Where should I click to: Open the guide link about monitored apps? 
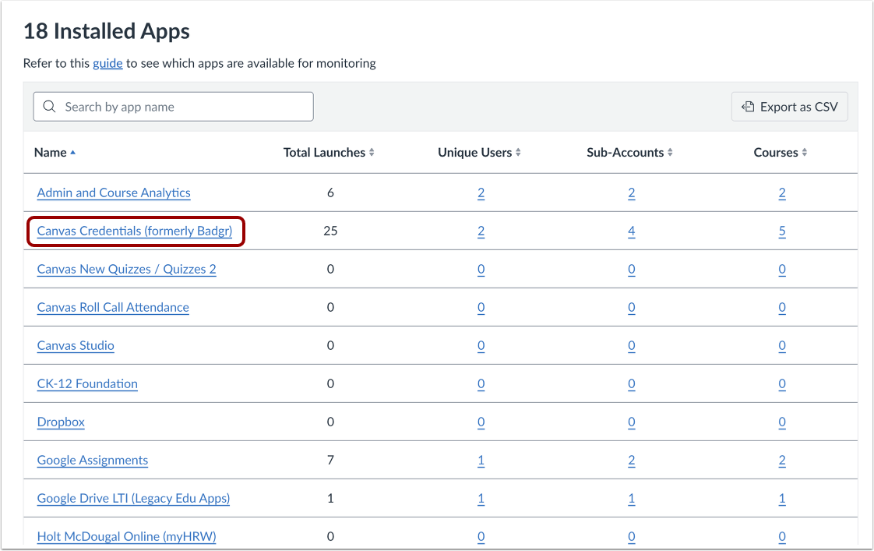(108, 63)
